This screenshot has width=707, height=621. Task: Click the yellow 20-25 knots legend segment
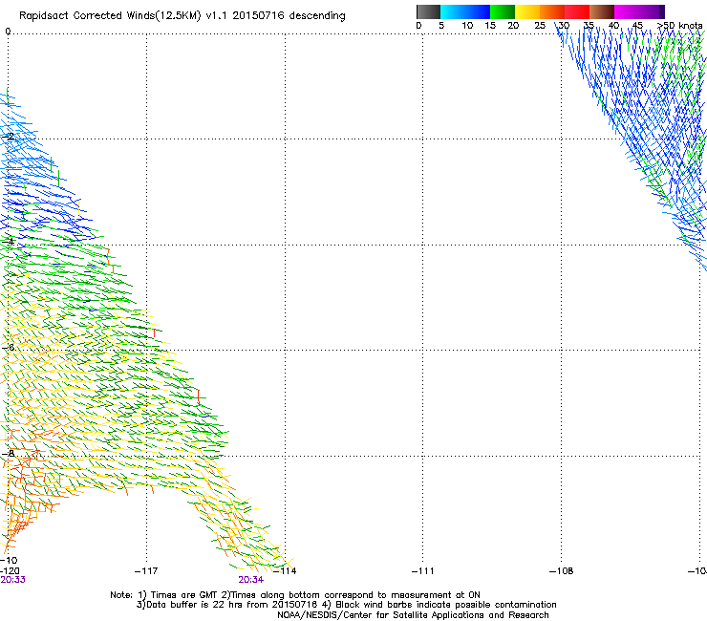(527, 11)
